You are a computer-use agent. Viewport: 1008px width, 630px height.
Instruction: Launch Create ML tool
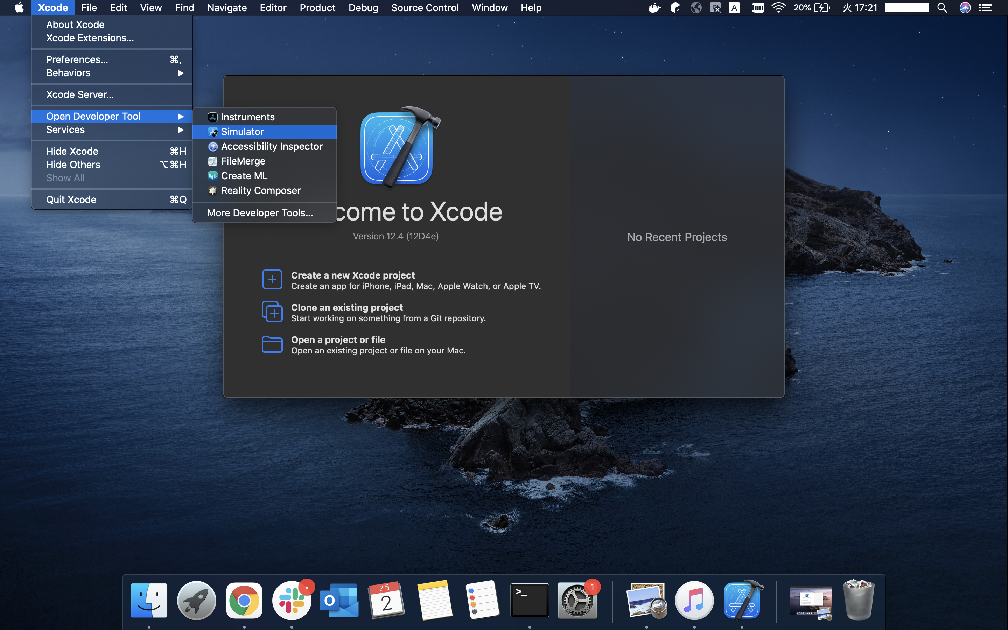[x=265, y=176]
